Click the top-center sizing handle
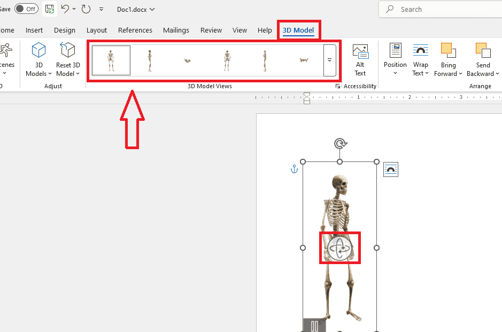502x332 pixels. (339, 161)
